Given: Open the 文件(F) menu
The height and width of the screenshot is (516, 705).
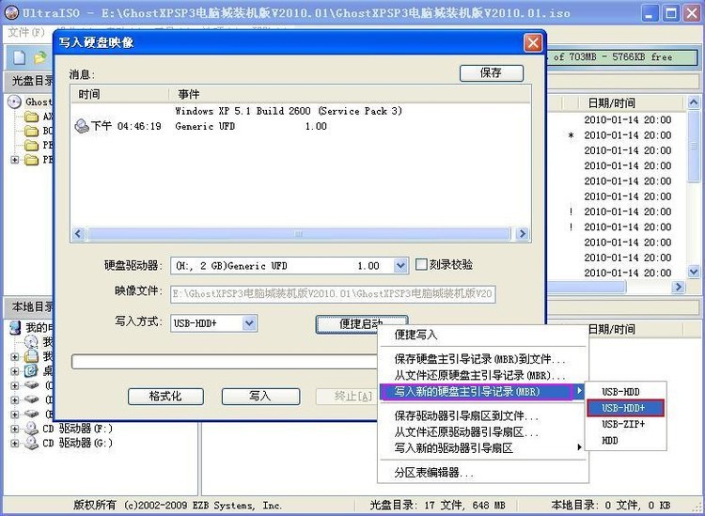Looking at the screenshot, I should point(27,32).
